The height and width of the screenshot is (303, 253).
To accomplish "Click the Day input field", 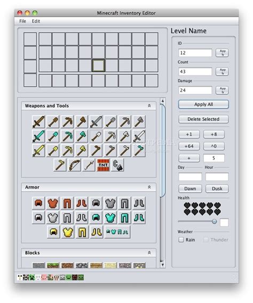I will 190,177.
